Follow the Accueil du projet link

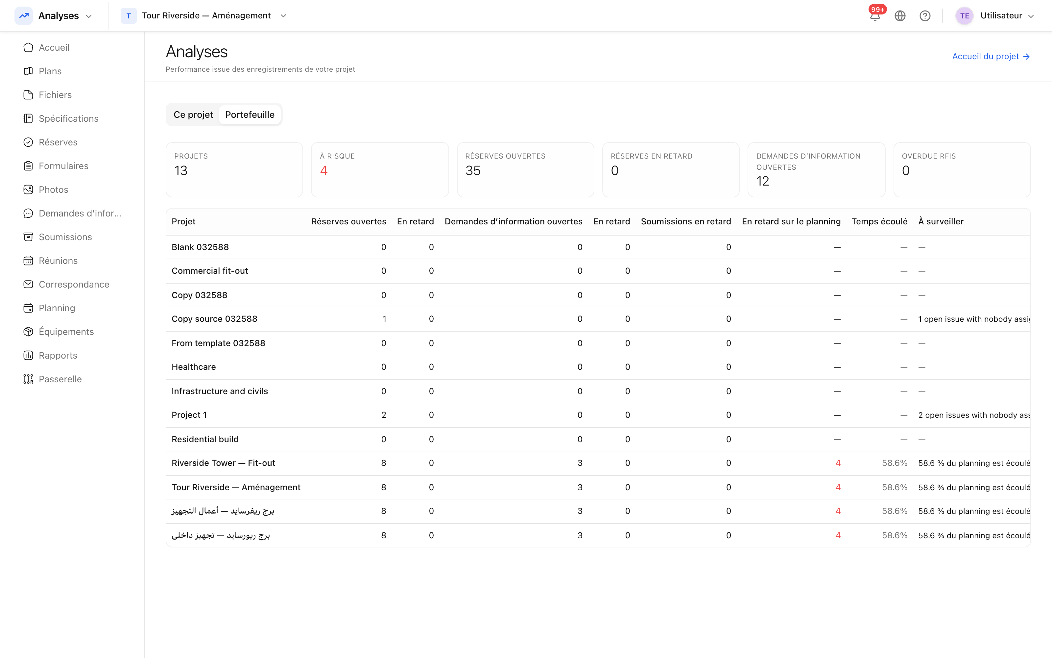coord(991,57)
